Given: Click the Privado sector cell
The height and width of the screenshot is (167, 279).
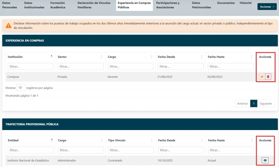Looking at the screenshot, I should tap(81, 77).
